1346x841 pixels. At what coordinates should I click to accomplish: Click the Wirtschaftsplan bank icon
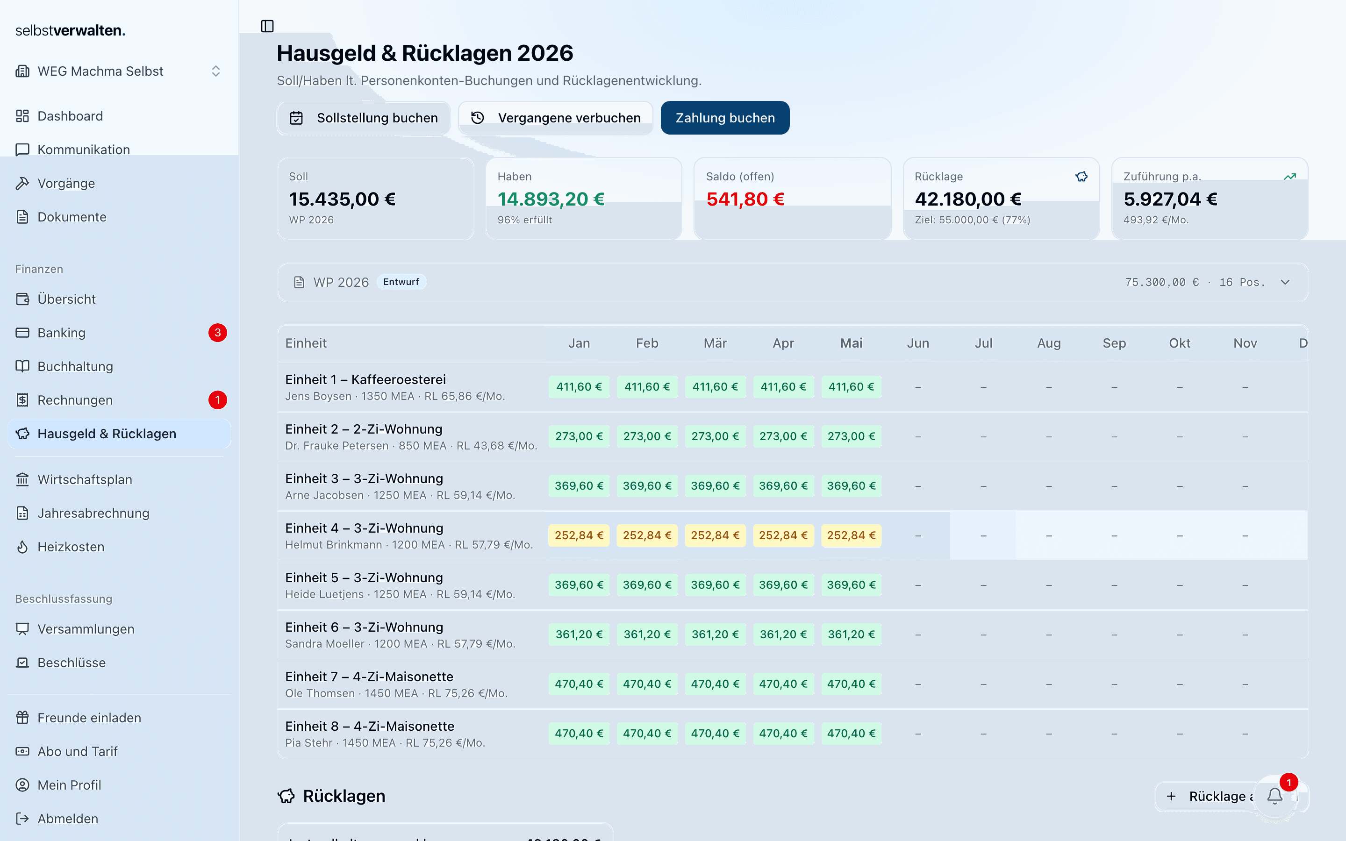(x=22, y=479)
